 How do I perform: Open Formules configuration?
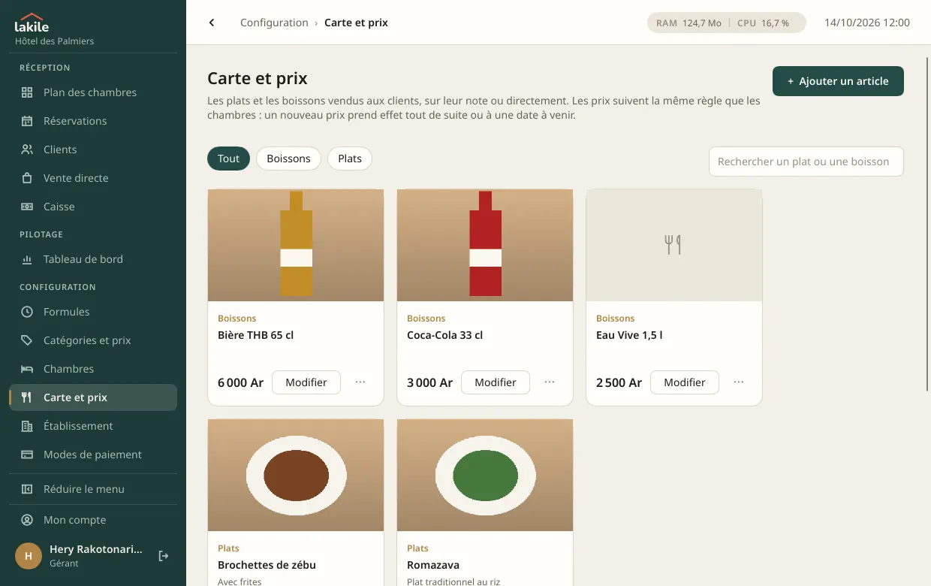pos(93,312)
